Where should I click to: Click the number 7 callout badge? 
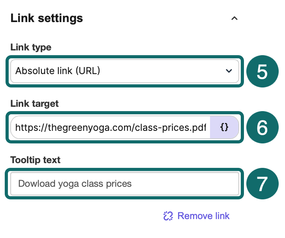click(262, 184)
